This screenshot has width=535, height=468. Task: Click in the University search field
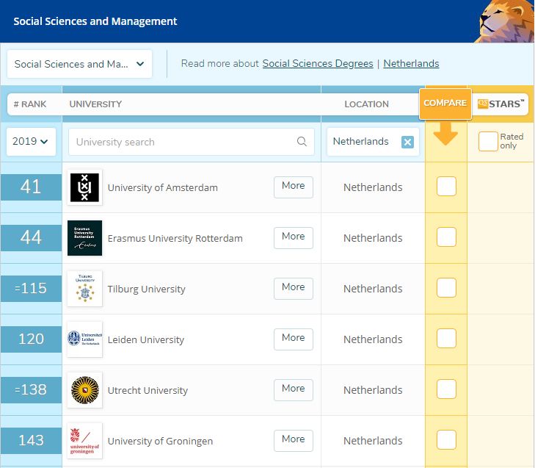(x=192, y=141)
